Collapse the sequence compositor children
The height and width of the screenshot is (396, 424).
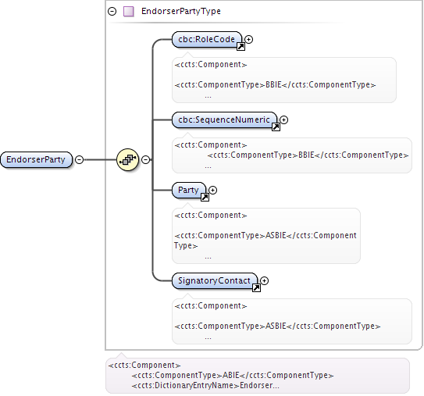click(145, 159)
